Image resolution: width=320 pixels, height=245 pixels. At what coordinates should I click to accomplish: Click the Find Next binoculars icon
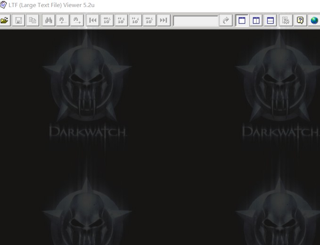coord(77,20)
